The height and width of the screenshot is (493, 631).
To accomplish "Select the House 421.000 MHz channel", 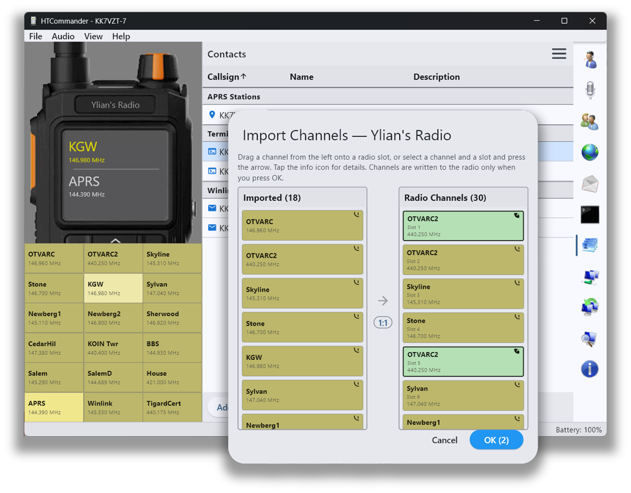I will tap(172, 377).
